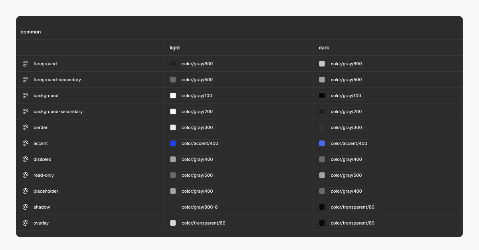Click the palette icon next to border
479x250 pixels.
click(x=26, y=127)
